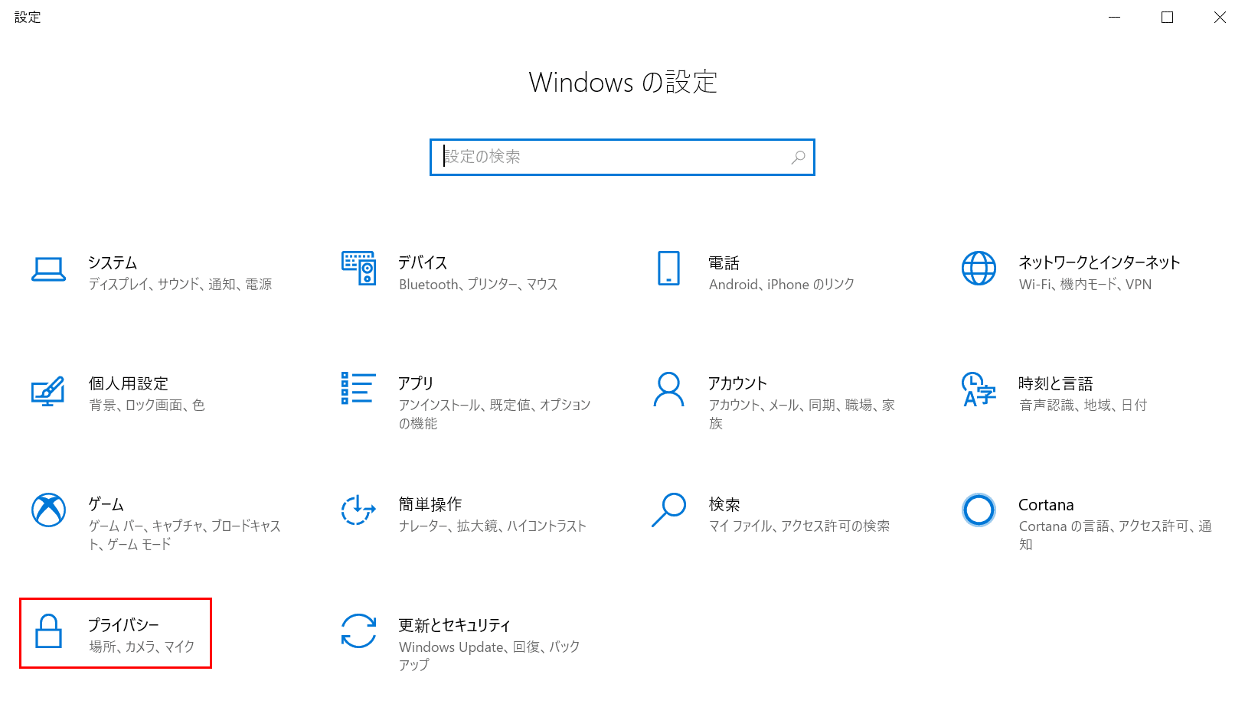1245x707 pixels.
Task: Click the text Cortana の言語、アクセス許可、通知
Action: 1116,535
